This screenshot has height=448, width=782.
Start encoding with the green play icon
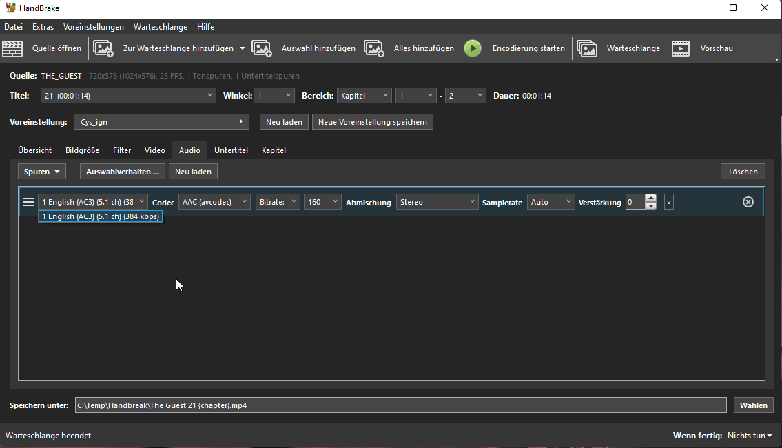(x=473, y=48)
